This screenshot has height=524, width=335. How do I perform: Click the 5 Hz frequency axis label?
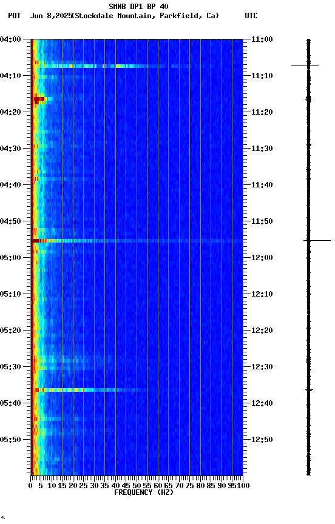tap(41, 486)
